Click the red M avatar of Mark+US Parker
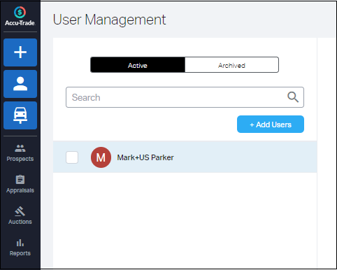The image size is (337, 270). [x=101, y=157]
